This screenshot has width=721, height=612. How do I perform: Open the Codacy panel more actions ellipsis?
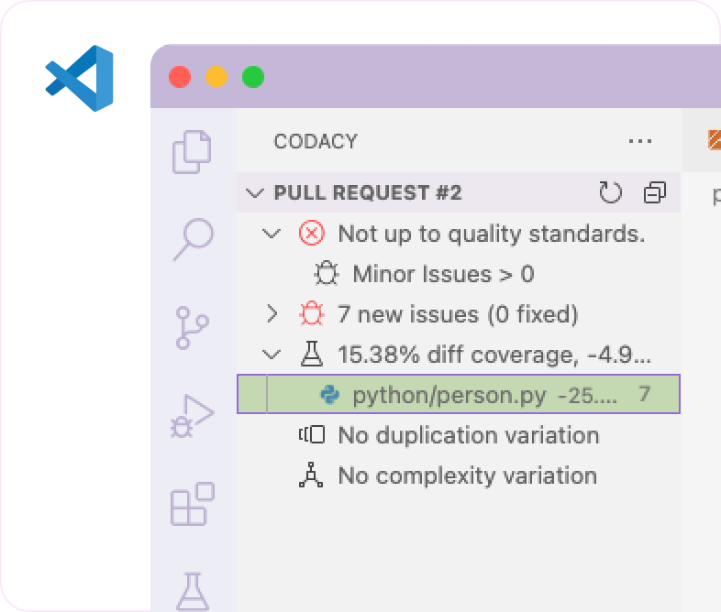point(640,141)
